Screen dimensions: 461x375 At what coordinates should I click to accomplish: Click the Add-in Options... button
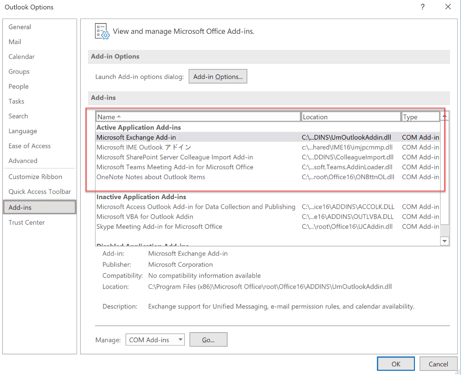[x=218, y=77]
